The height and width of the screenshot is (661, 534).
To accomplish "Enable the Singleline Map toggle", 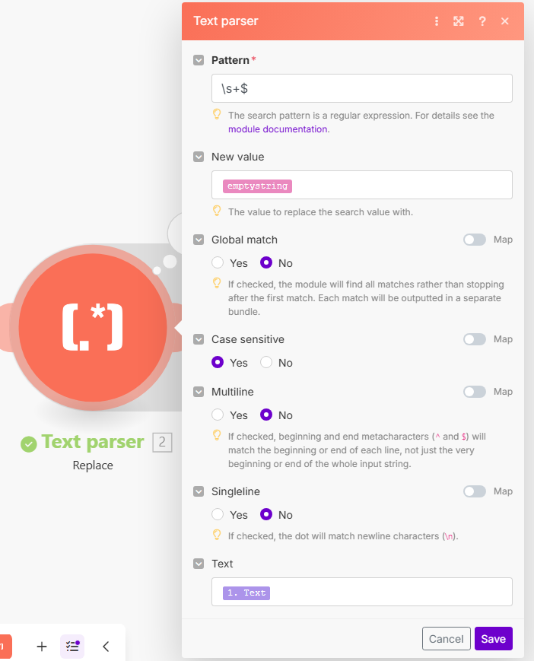I will click(x=475, y=491).
